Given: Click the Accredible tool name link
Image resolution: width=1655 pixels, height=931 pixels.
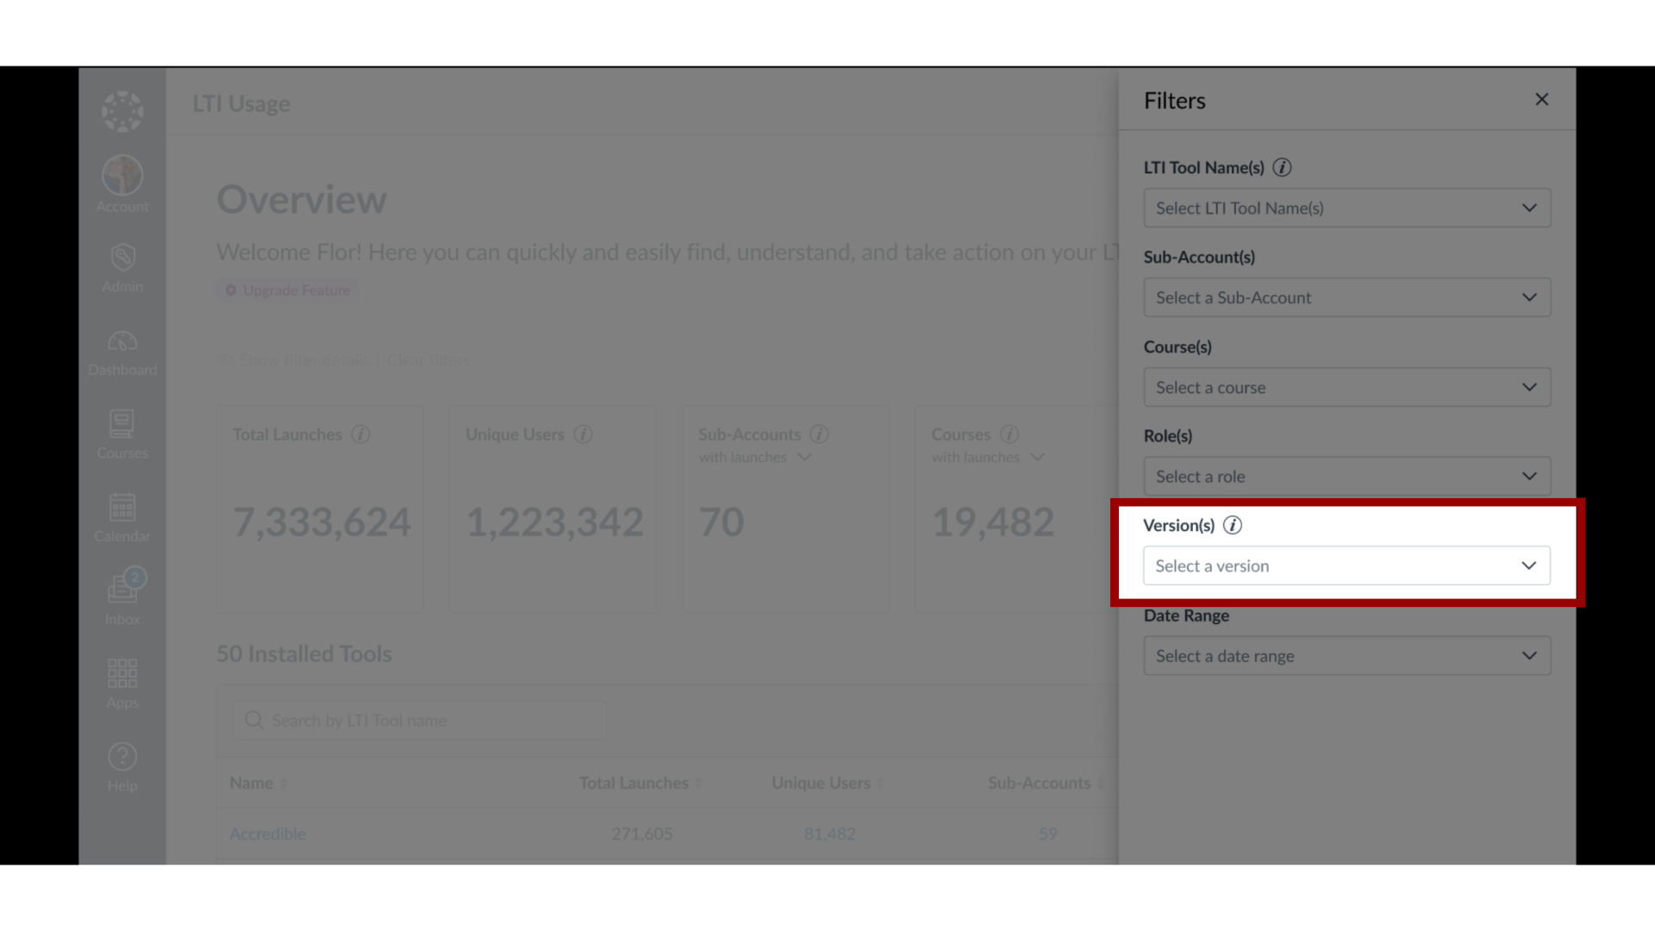Looking at the screenshot, I should click(x=267, y=834).
